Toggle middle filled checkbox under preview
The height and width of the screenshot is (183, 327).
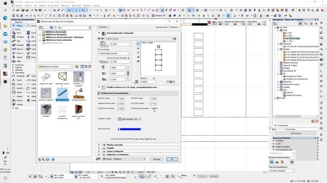[x=171, y=82]
